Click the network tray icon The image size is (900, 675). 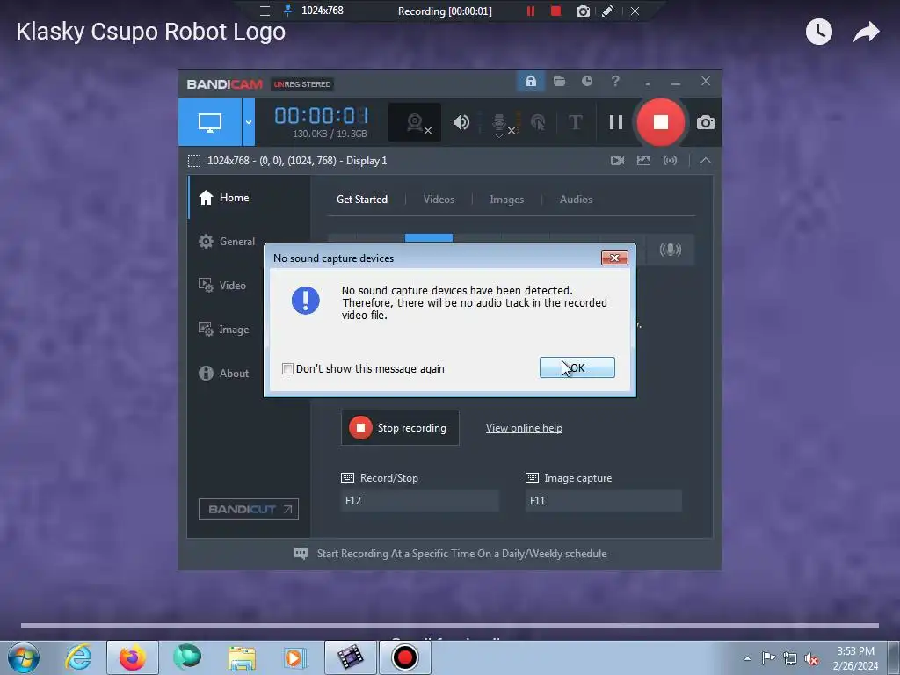[790, 658]
